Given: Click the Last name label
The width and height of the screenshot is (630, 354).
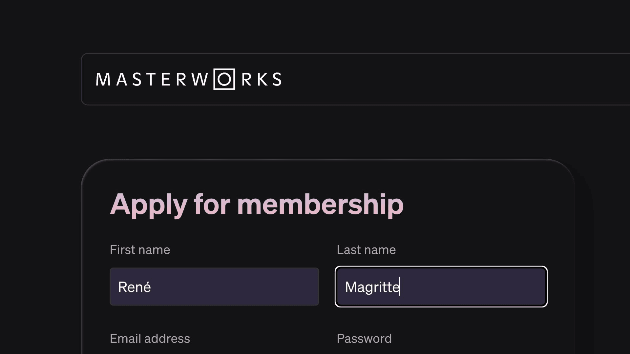Looking at the screenshot, I should (x=366, y=250).
